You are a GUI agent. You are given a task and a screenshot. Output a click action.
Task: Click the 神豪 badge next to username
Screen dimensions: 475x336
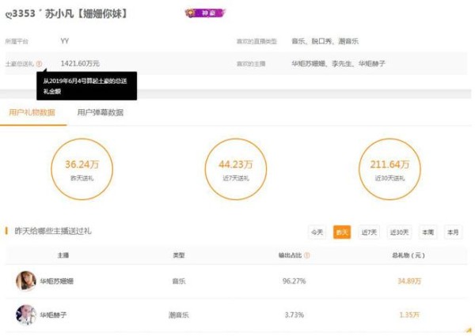(206, 13)
